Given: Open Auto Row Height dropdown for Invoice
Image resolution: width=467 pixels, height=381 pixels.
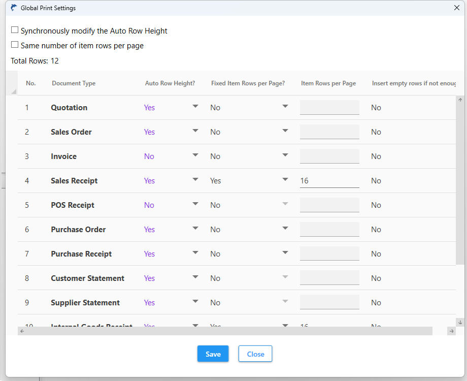Looking at the screenshot, I should [195, 155].
